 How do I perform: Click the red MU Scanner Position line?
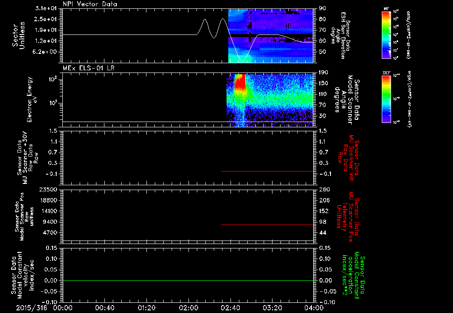click(267, 225)
